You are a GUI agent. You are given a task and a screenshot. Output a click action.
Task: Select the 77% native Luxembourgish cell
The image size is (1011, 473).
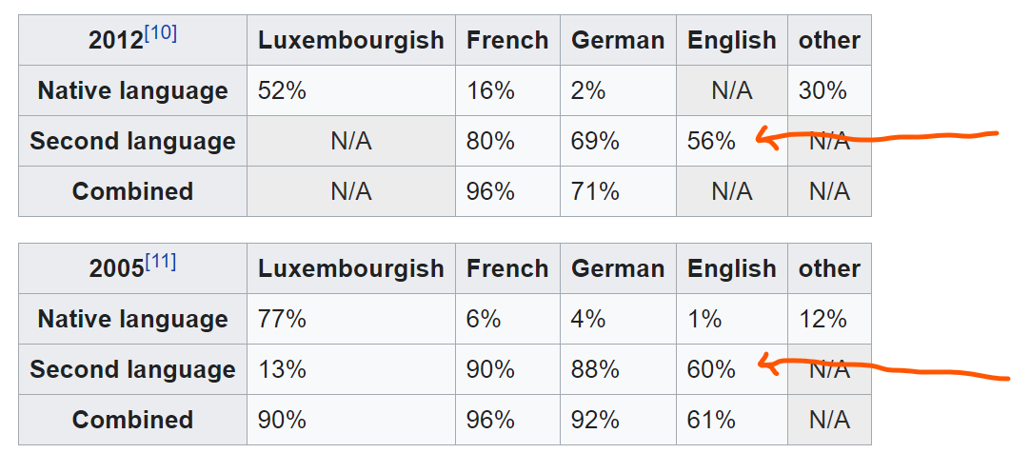click(350, 319)
